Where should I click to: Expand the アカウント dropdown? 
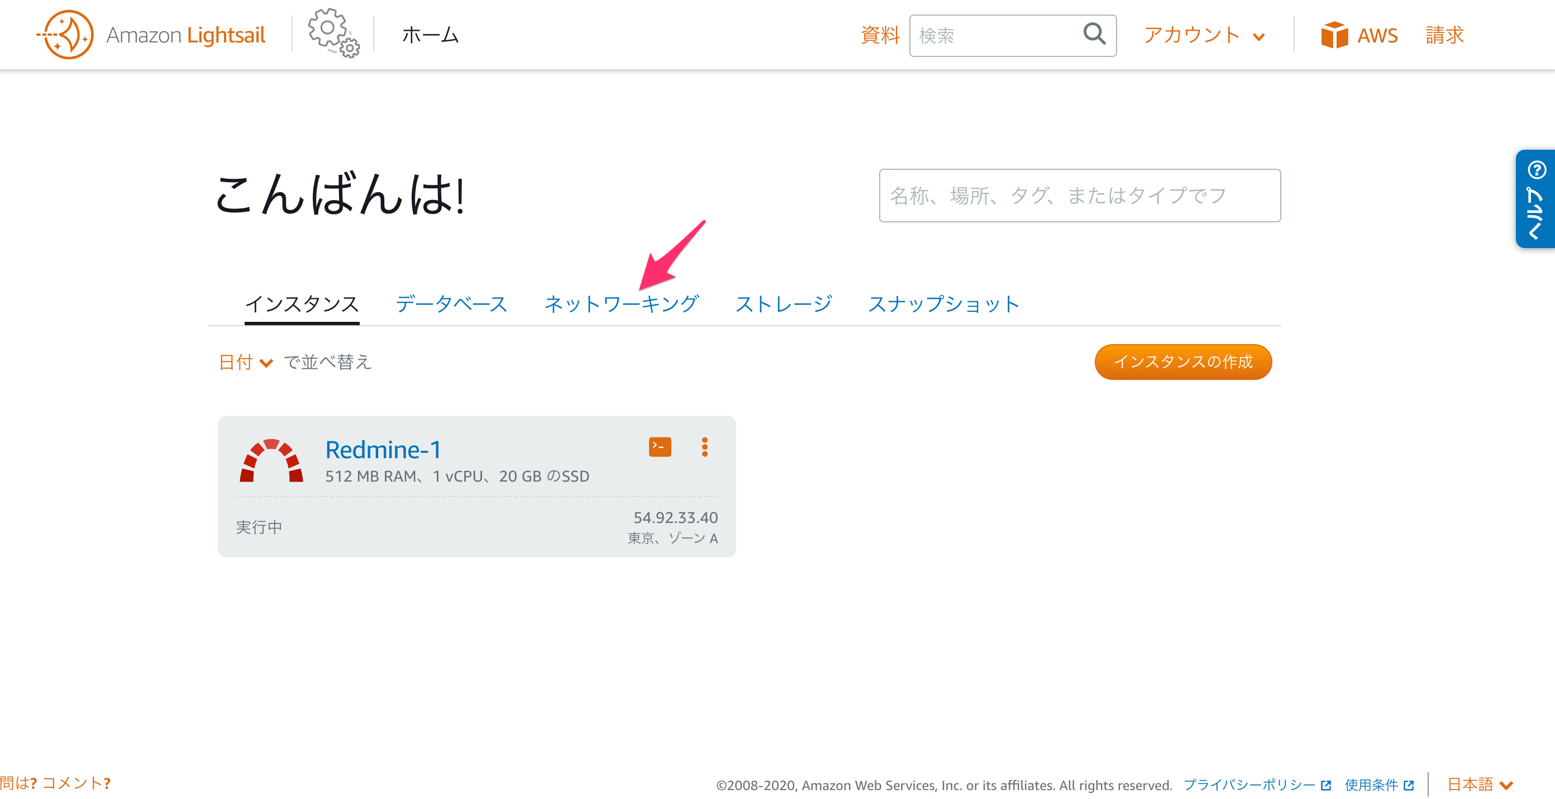(1204, 35)
